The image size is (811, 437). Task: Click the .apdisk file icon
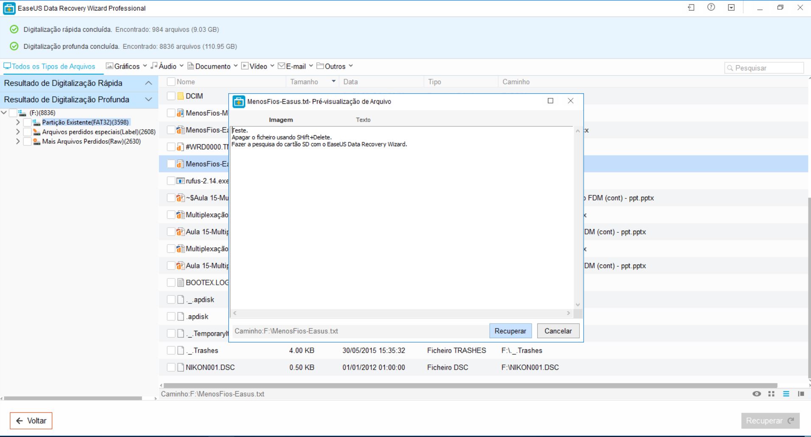[x=180, y=317]
